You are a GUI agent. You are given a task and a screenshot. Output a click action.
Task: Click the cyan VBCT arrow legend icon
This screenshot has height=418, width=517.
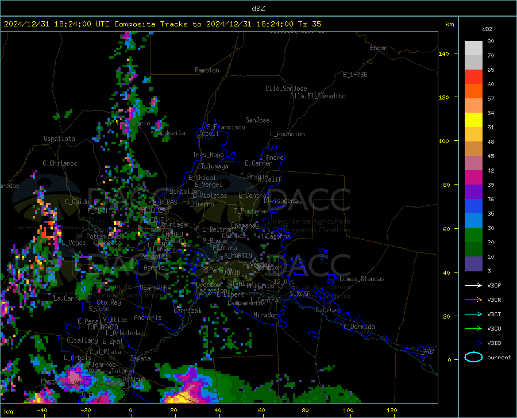pyautogui.click(x=473, y=314)
